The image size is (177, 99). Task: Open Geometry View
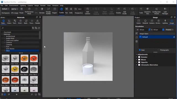(147, 11)
